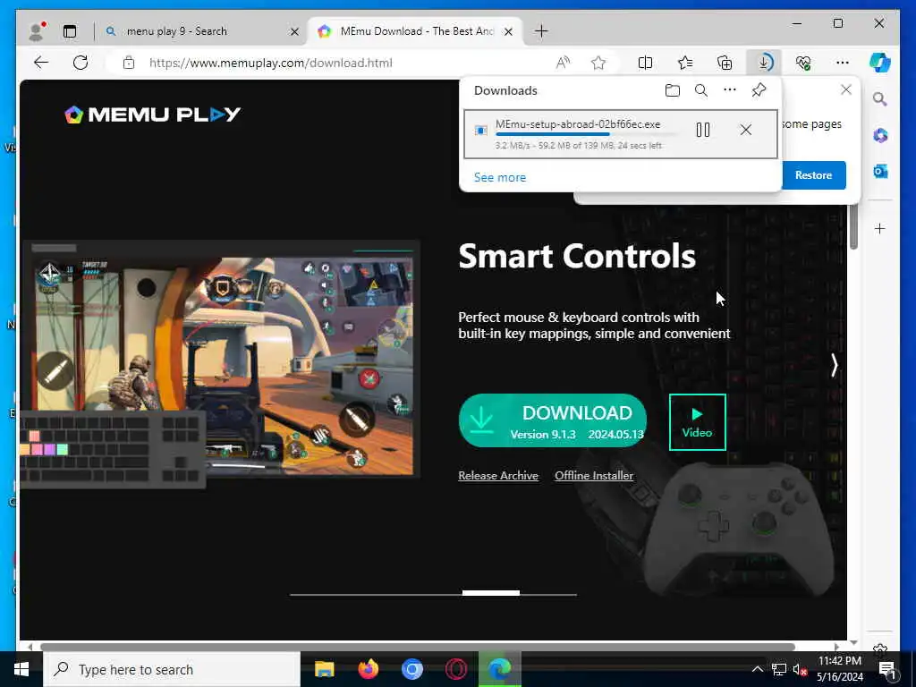Go back to previous page
Image resolution: width=916 pixels, height=687 pixels.
coord(41,63)
